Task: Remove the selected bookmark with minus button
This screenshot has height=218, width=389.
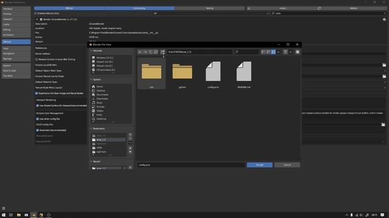Action: click(130, 139)
